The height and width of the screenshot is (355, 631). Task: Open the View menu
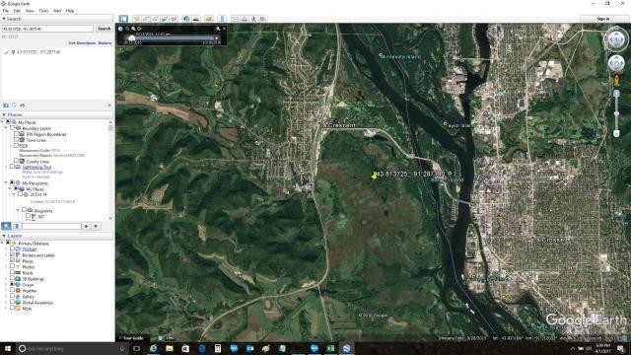click(x=30, y=11)
